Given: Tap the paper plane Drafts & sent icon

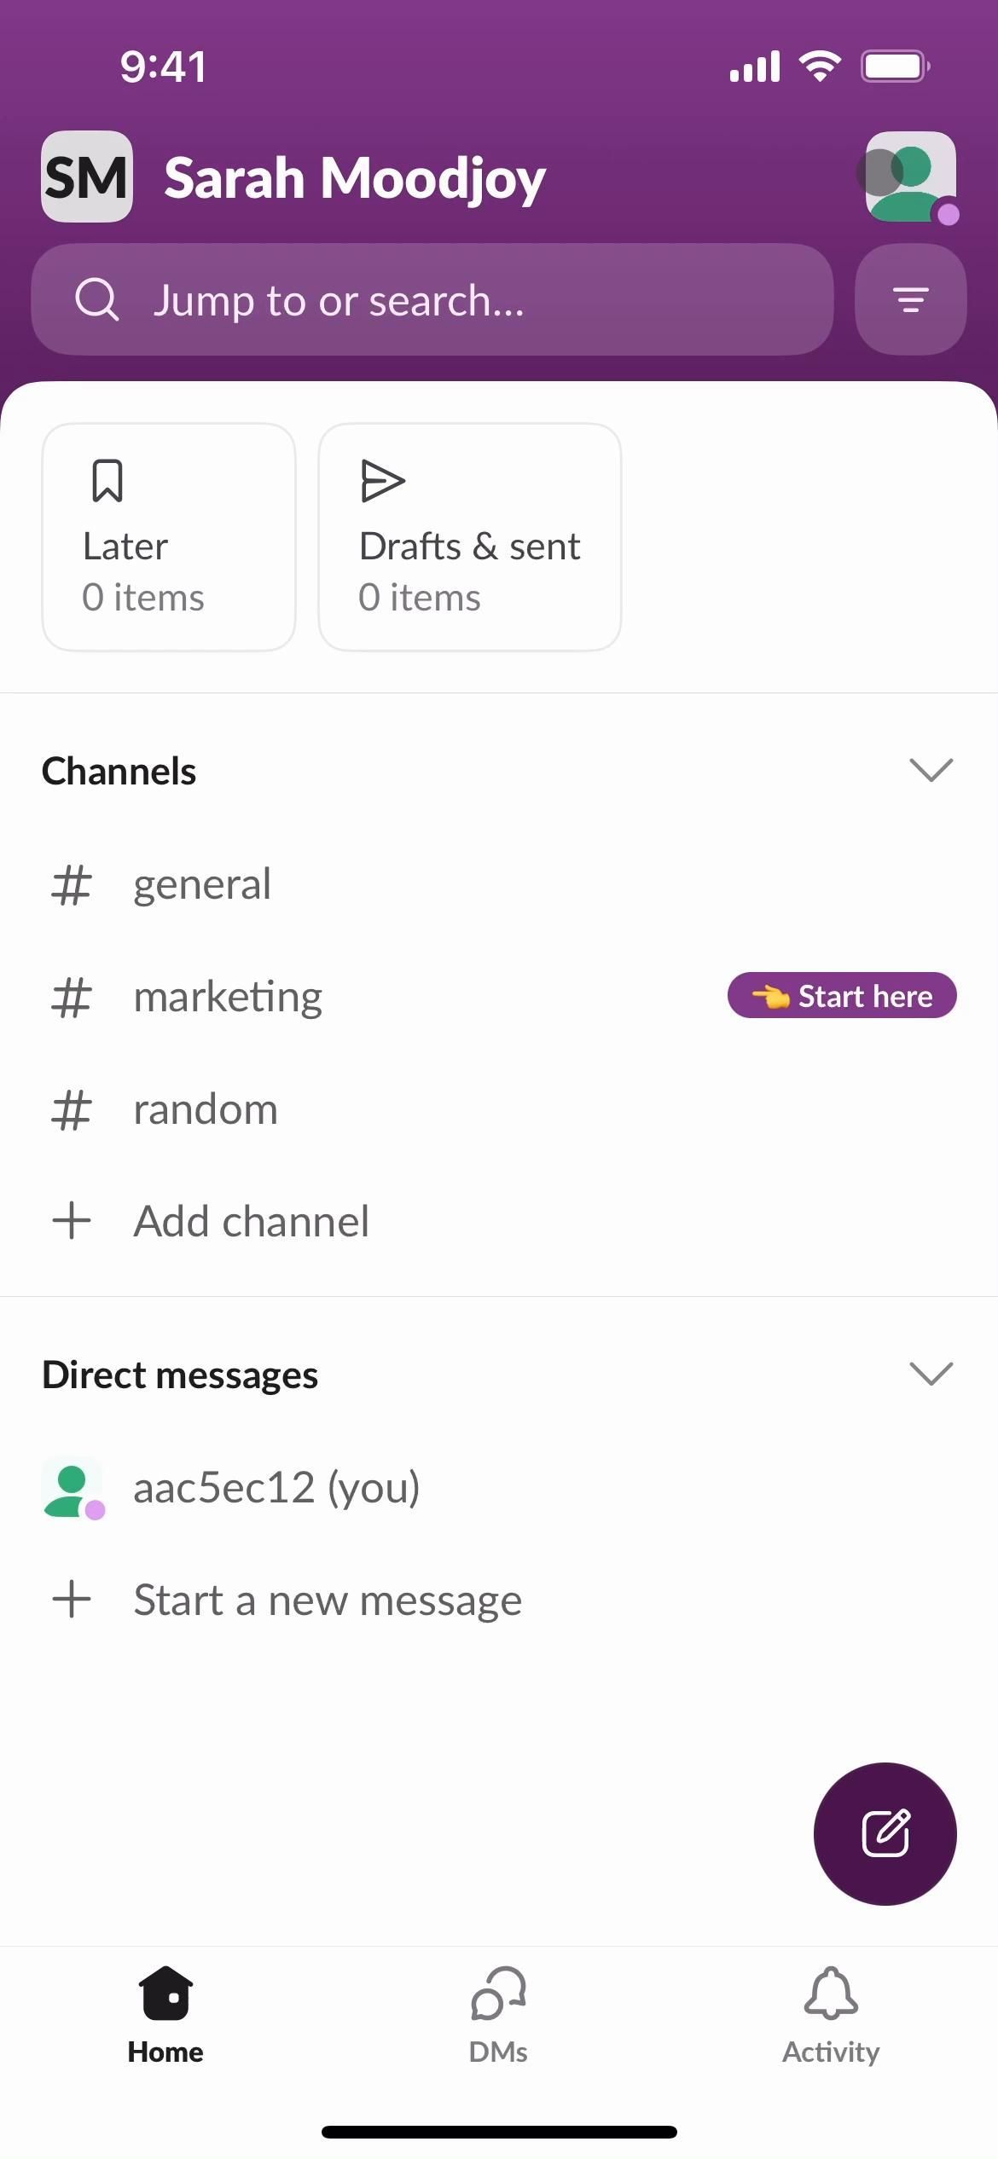Looking at the screenshot, I should coord(382,481).
